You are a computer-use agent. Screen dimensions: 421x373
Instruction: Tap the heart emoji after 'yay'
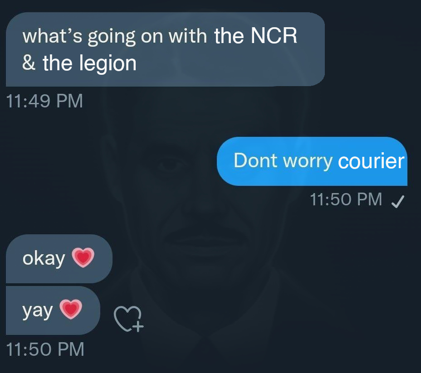click(71, 309)
